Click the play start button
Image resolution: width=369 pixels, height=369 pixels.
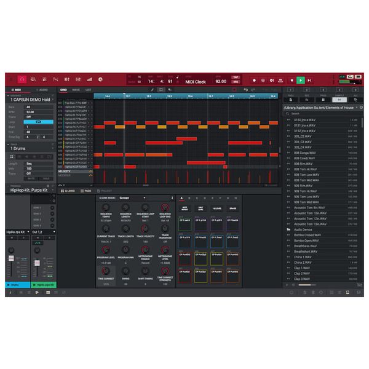pyautogui.click(x=310, y=81)
